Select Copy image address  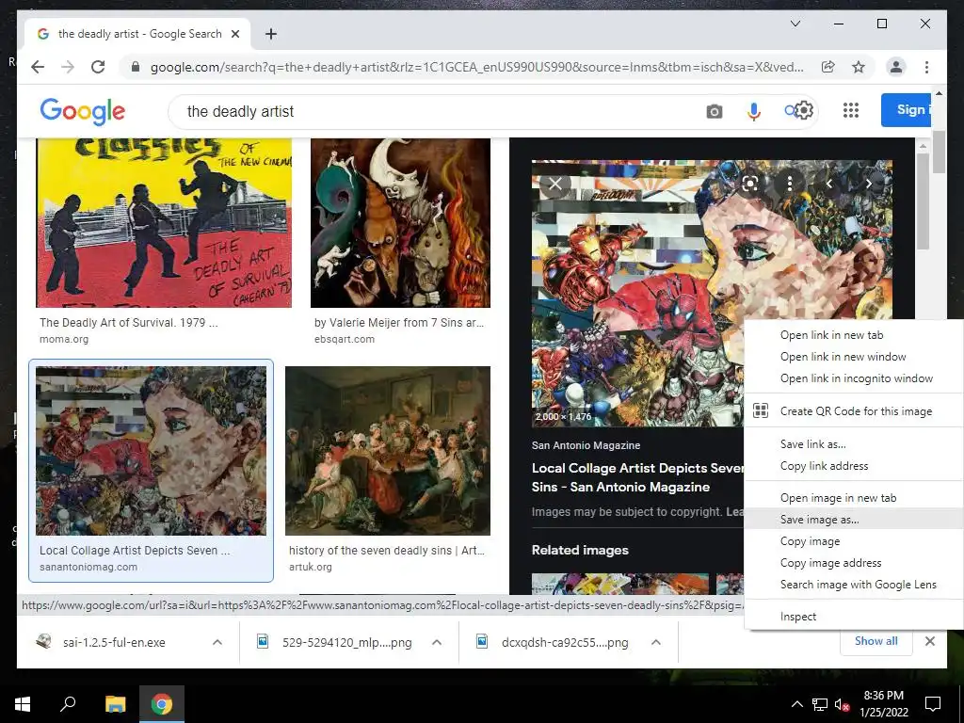(853, 563)
